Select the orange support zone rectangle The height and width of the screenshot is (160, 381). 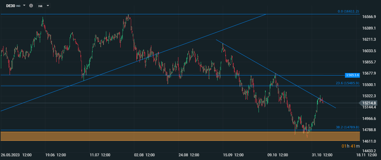[180, 136]
